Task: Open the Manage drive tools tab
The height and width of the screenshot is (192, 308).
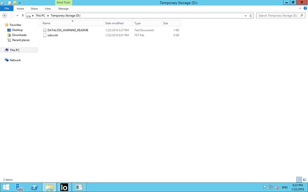Action: (x=63, y=9)
